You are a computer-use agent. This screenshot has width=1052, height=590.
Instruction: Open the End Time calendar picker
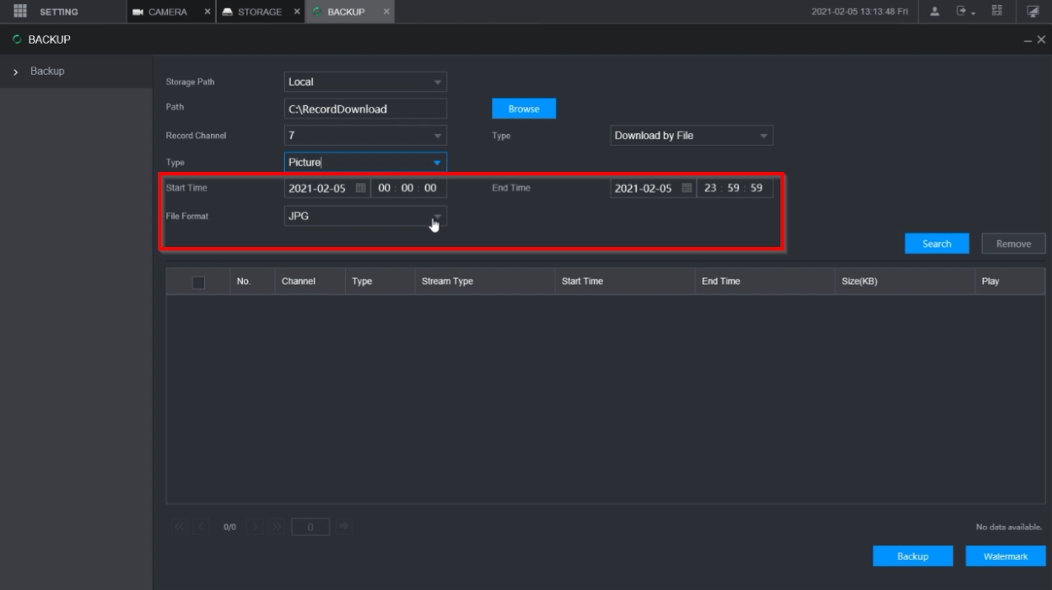686,188
